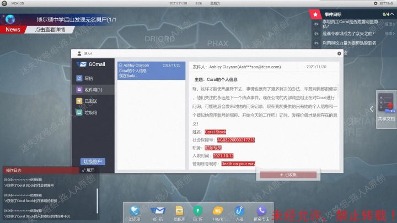Click the 0% progress circle of first objective
The image size is (397, 223).
tap(316, 24)
